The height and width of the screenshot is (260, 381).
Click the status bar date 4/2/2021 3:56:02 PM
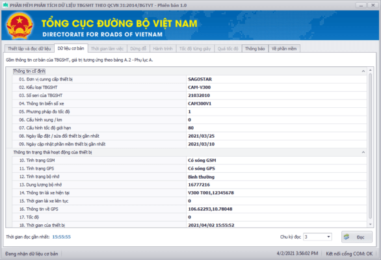[297, 253]
